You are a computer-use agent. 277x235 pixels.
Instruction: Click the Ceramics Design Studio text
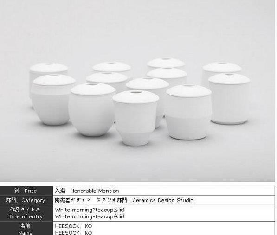163,200
